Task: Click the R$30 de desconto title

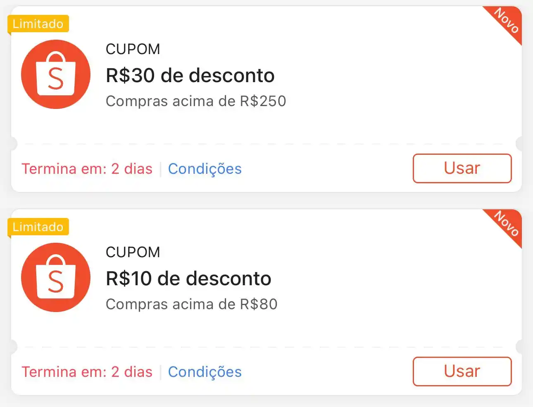Action: point(190,76)
